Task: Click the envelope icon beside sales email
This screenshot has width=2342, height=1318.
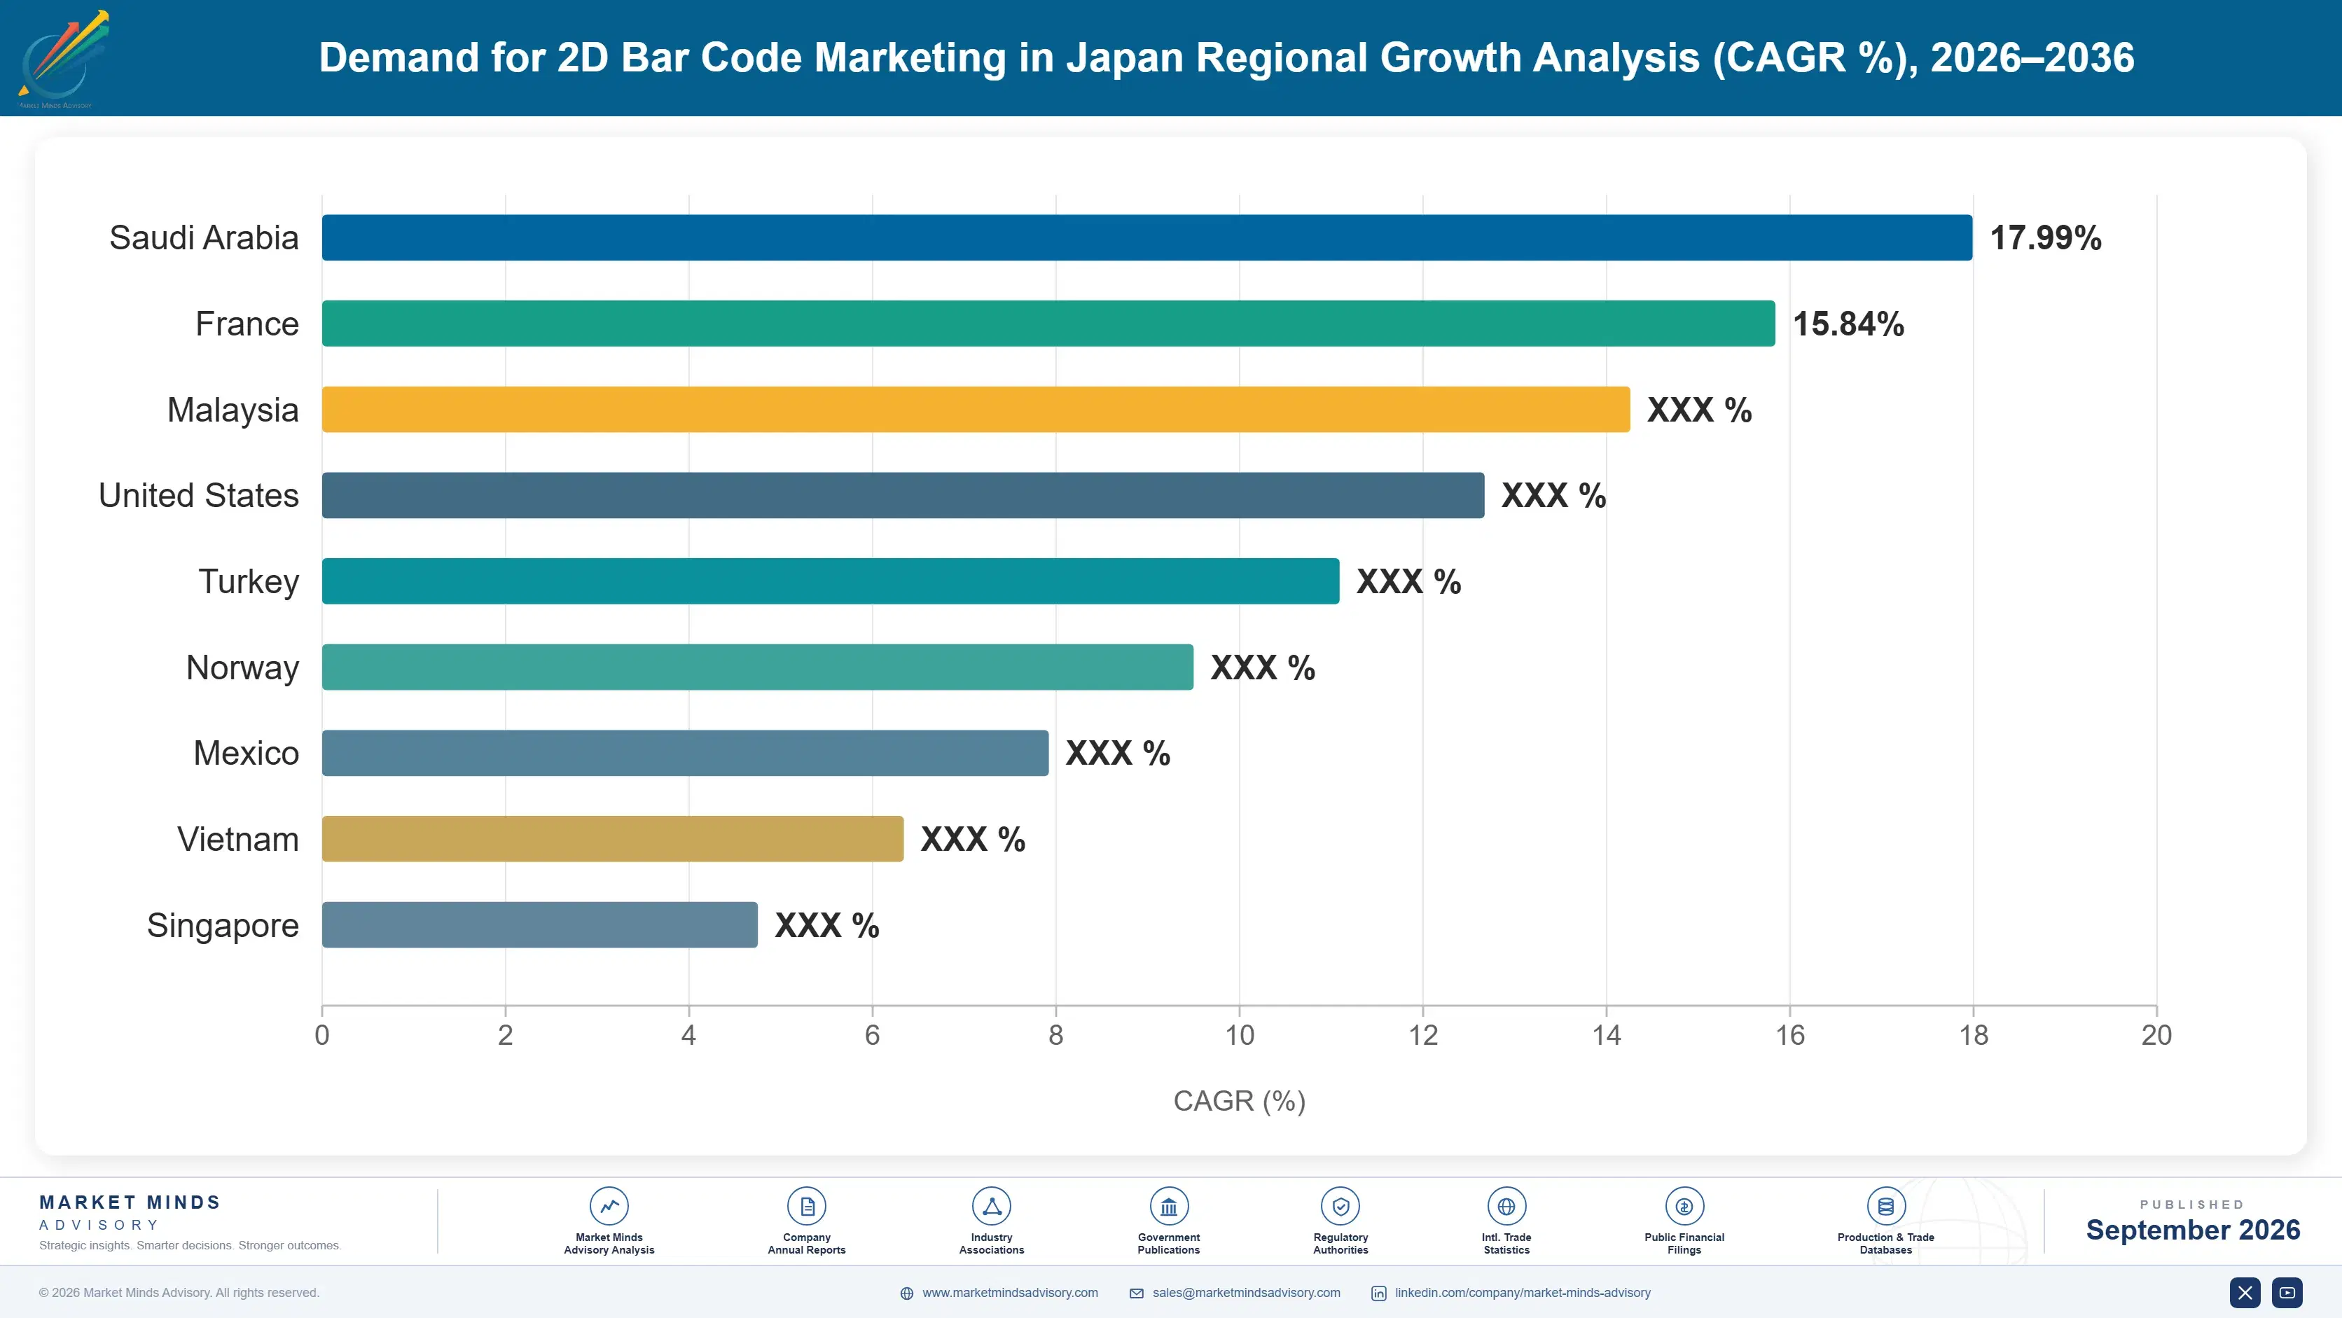Action: (1137, 1293)
